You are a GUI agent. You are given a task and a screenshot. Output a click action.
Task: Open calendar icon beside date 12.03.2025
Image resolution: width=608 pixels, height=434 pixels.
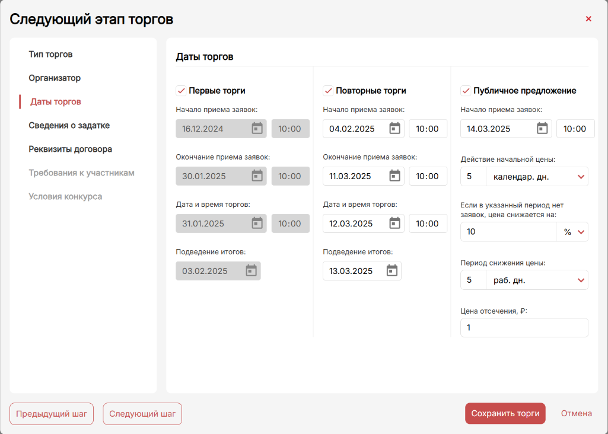click(394, 223)
